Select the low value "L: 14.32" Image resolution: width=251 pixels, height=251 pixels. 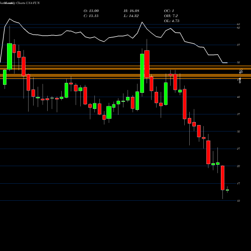click(131, 16)
